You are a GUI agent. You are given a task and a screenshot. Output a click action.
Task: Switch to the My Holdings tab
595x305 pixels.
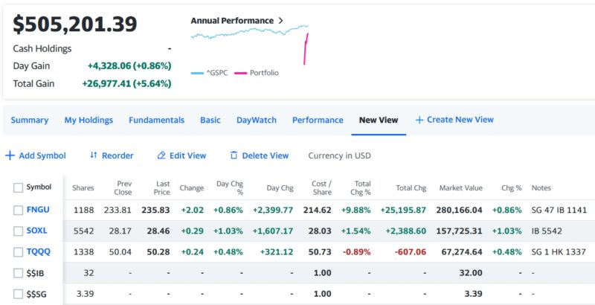tap(89, 120)
